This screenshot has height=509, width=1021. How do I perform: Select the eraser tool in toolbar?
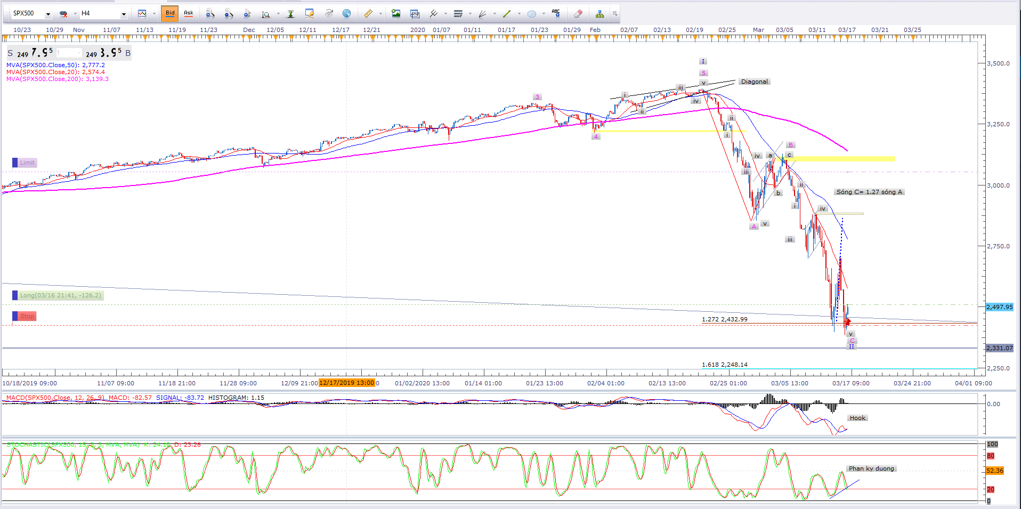[x=578, y=14]
